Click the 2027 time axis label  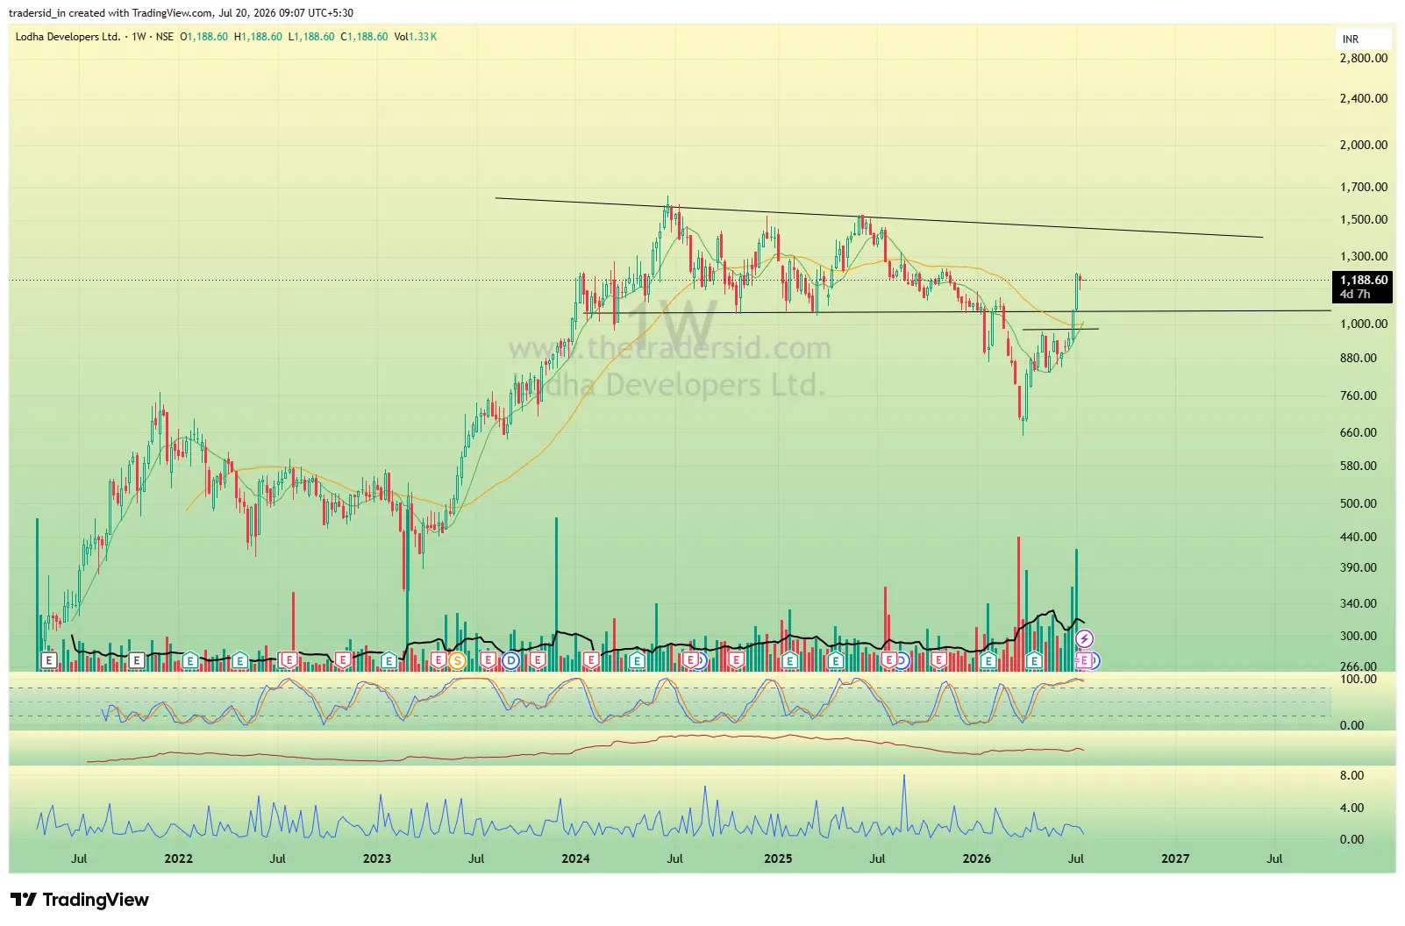pos(1175,858)
